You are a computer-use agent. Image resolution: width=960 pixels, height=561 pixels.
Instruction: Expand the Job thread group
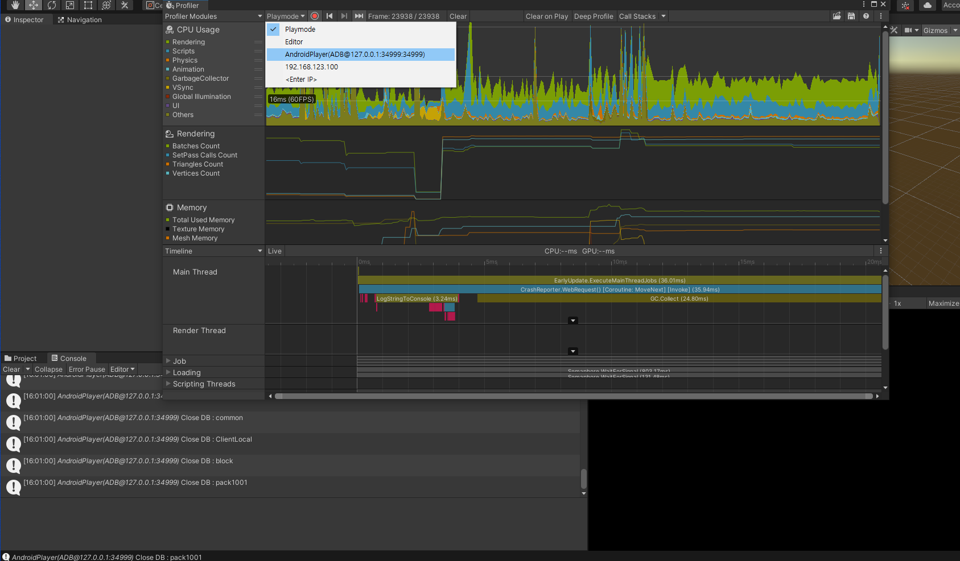pos(168,361)
